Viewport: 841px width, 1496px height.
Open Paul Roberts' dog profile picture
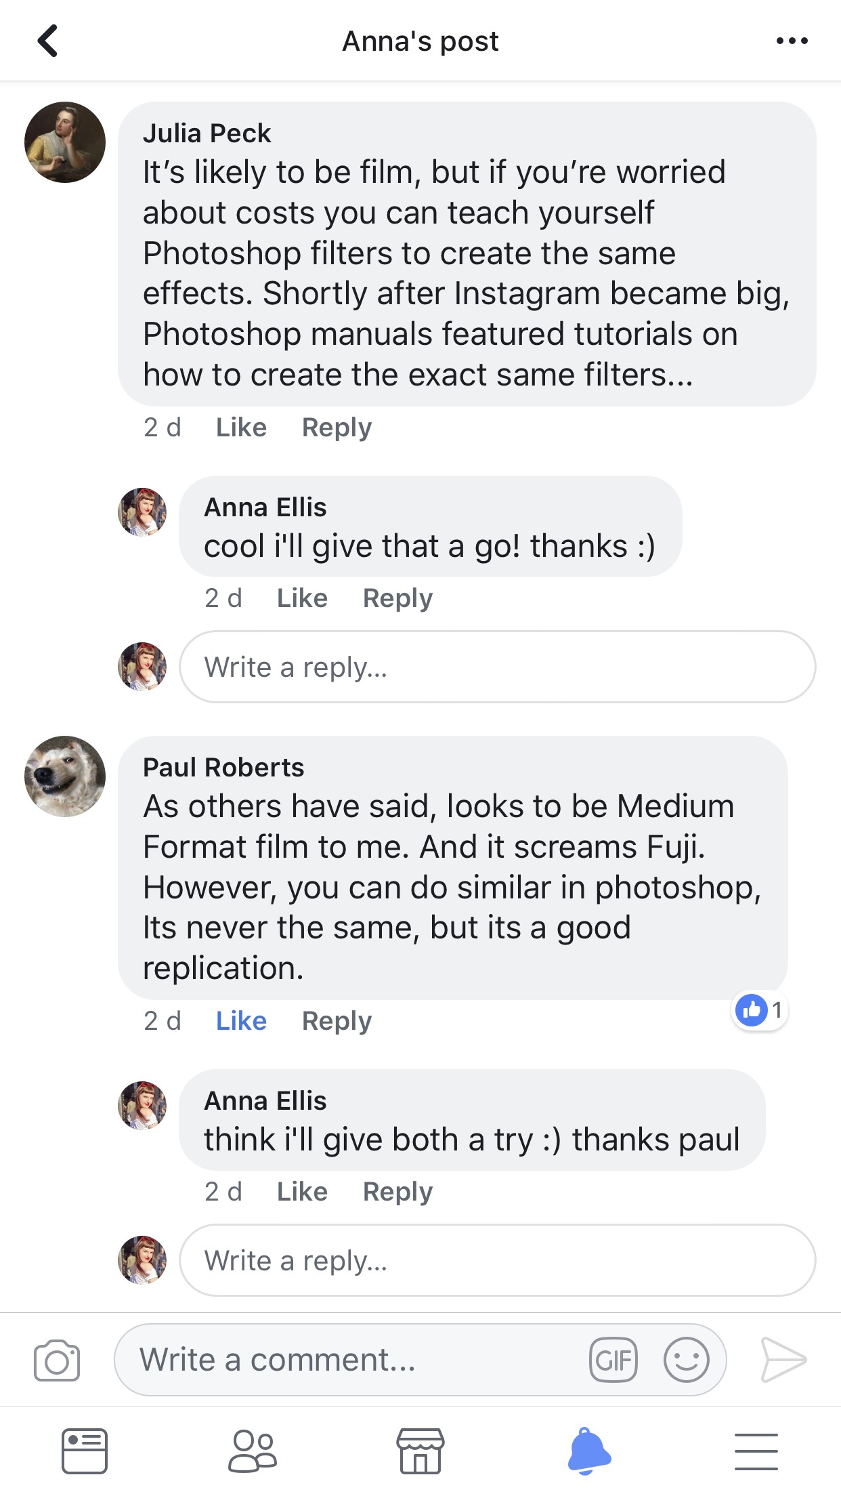coord(65,776)
